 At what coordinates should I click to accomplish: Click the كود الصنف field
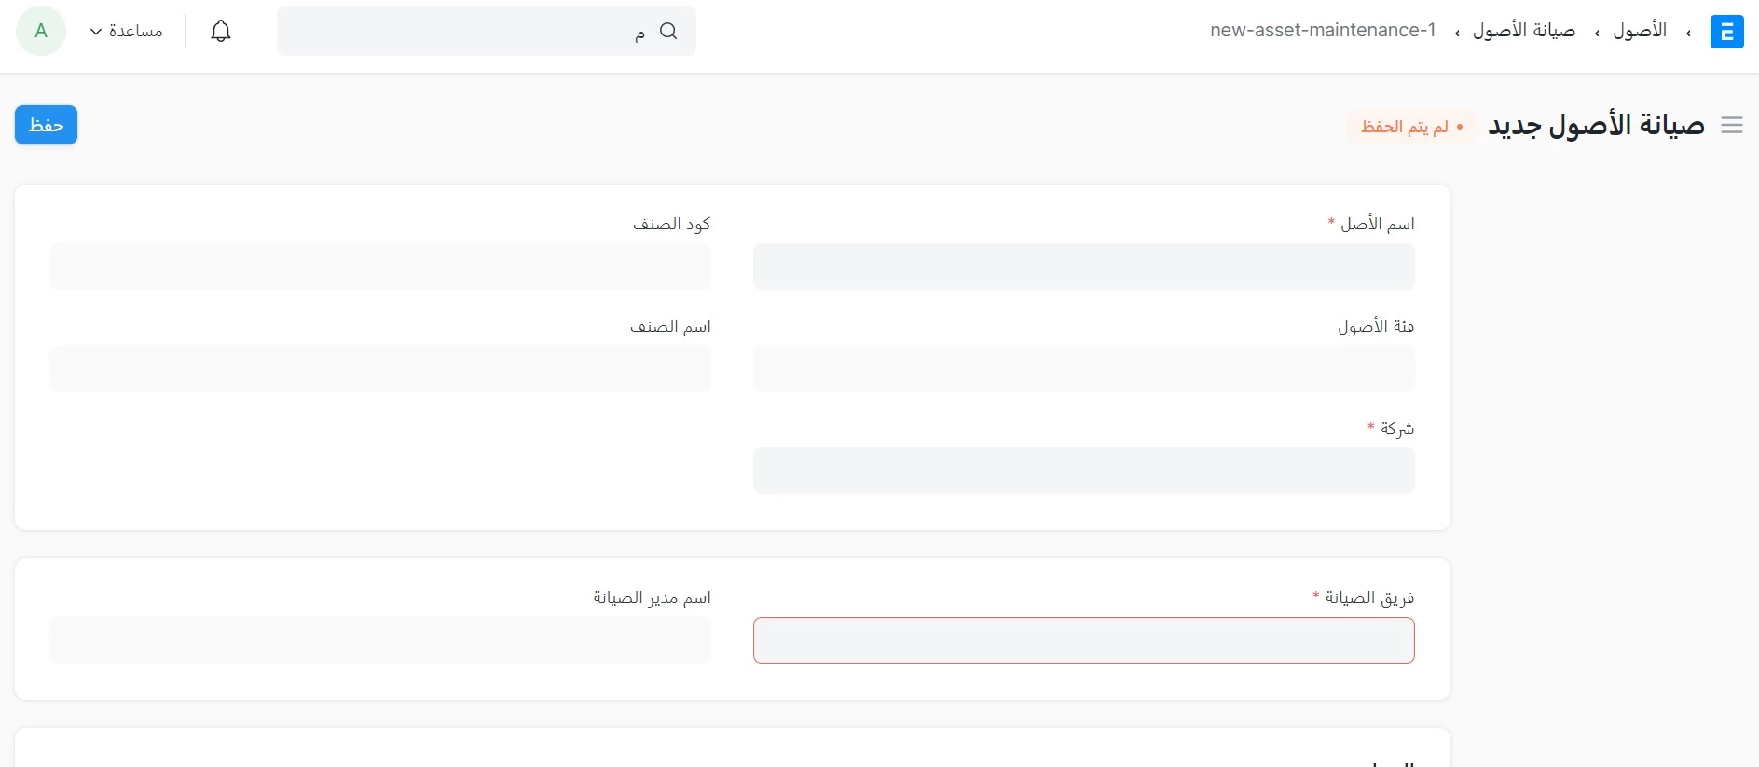point(380,267)
